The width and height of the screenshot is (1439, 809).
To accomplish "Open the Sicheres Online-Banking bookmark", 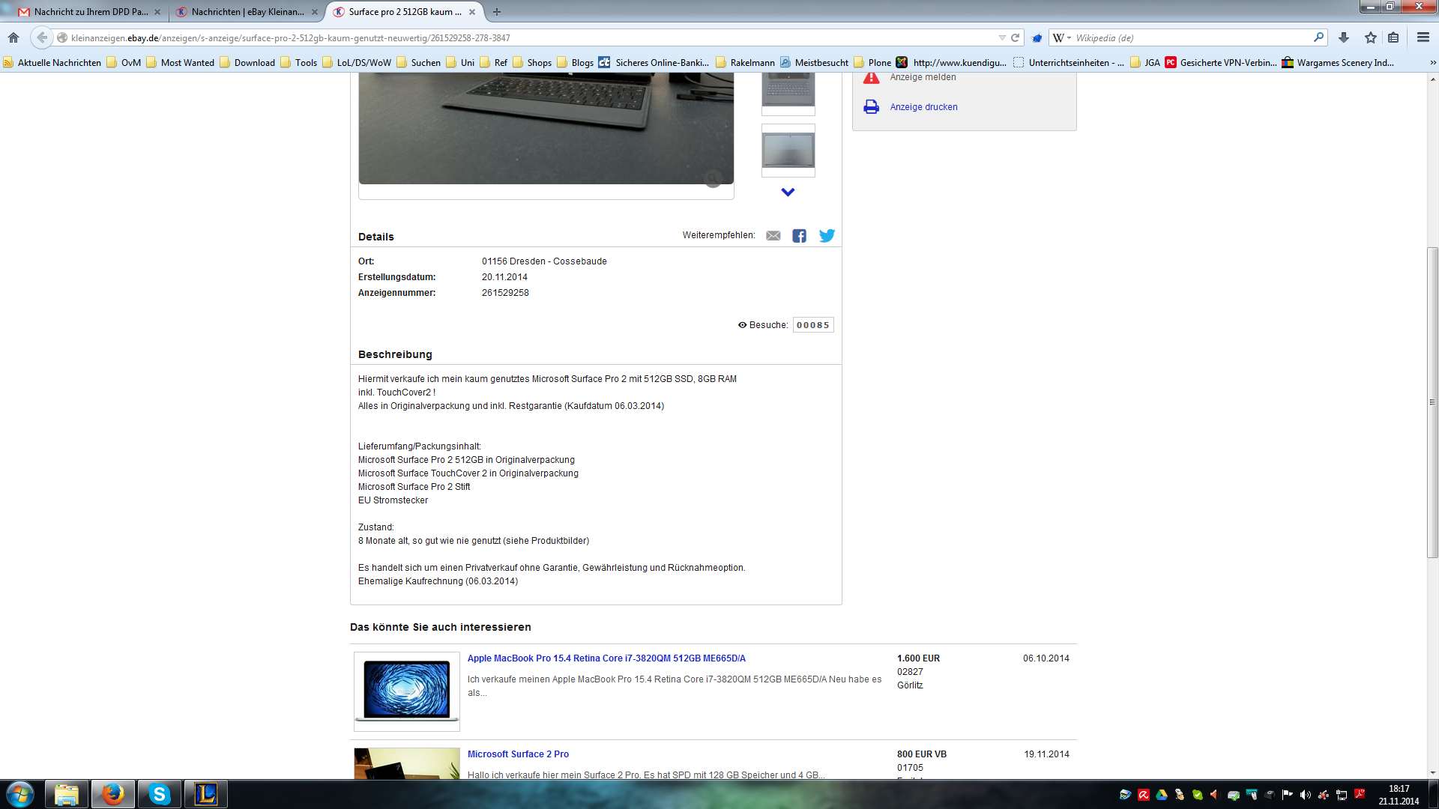I will pos(654,63).
